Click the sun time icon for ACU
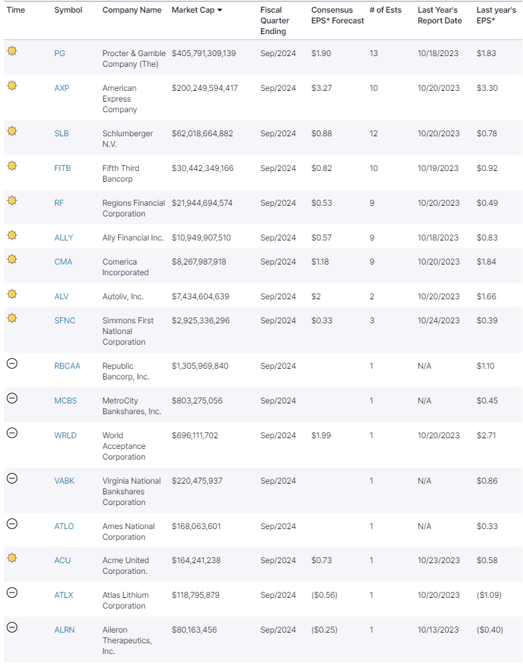523x664 pixels. pos(12,558)
